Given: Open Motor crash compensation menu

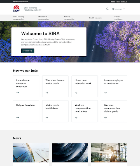Looking at the screenshot, I should pyautogui.click(x=44, y=18).
